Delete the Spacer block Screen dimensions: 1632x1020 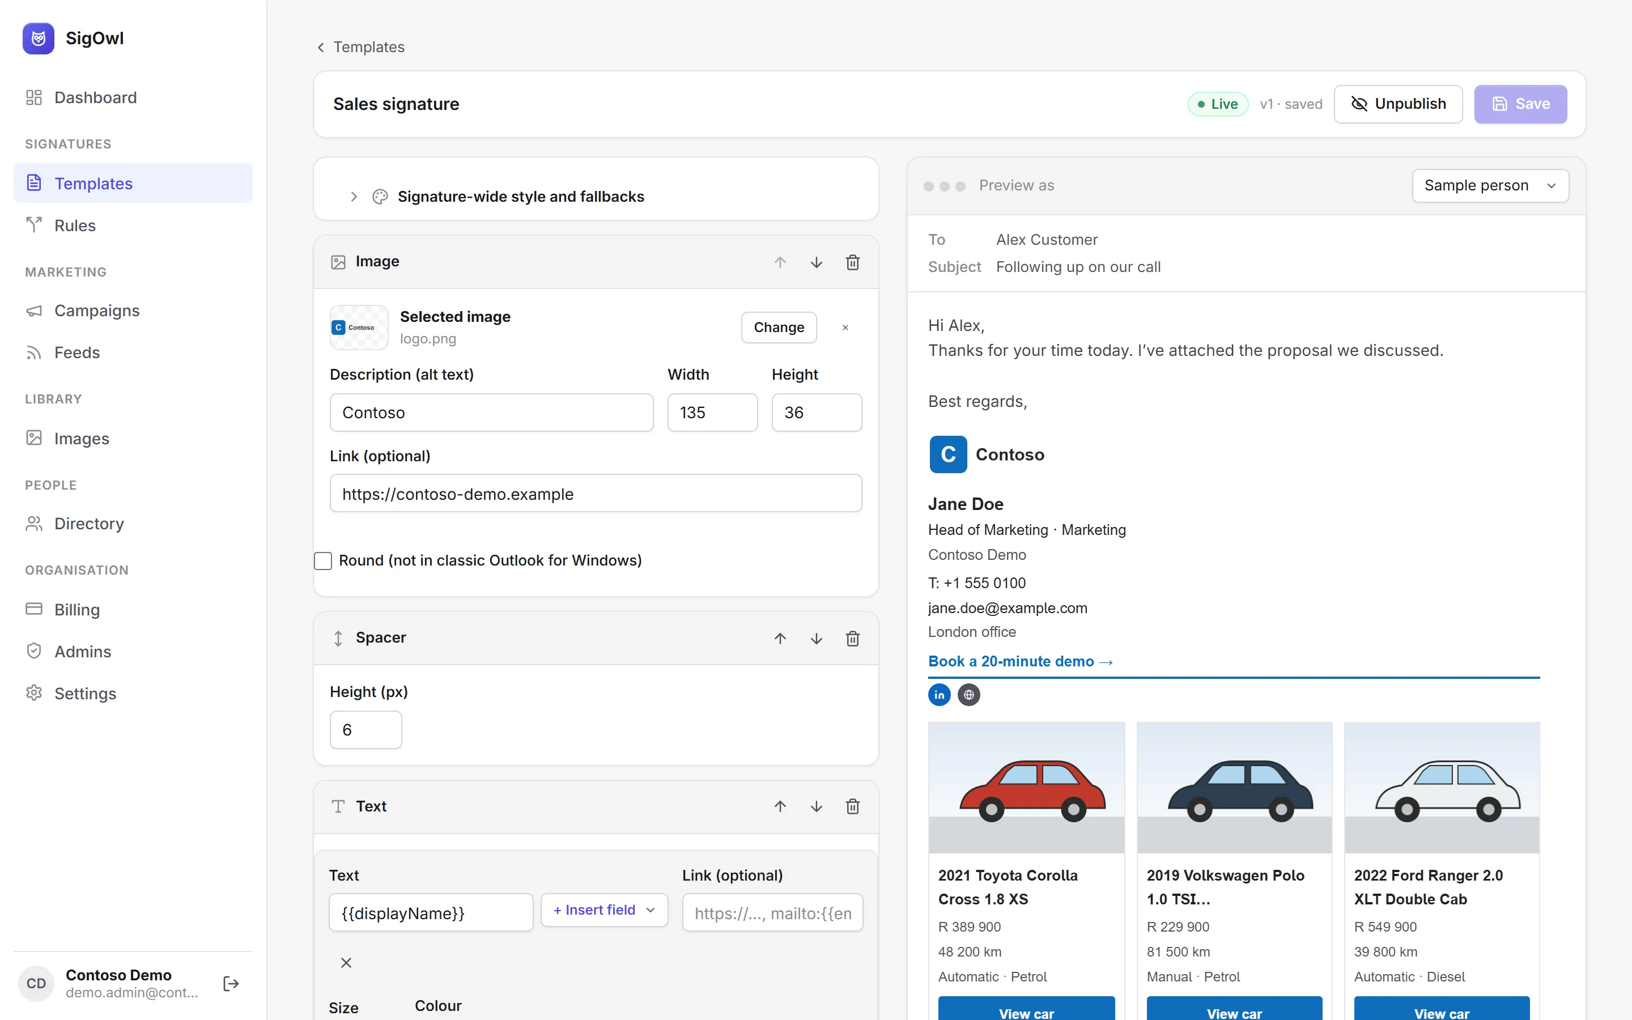coord(852,638)
